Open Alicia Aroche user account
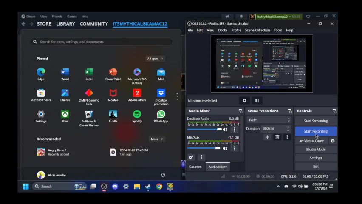This screenshot has height=204, width=362. [x=51, y=175]
